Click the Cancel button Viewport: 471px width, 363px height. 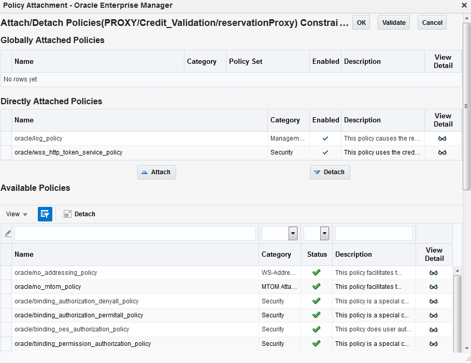coord(432,22)
